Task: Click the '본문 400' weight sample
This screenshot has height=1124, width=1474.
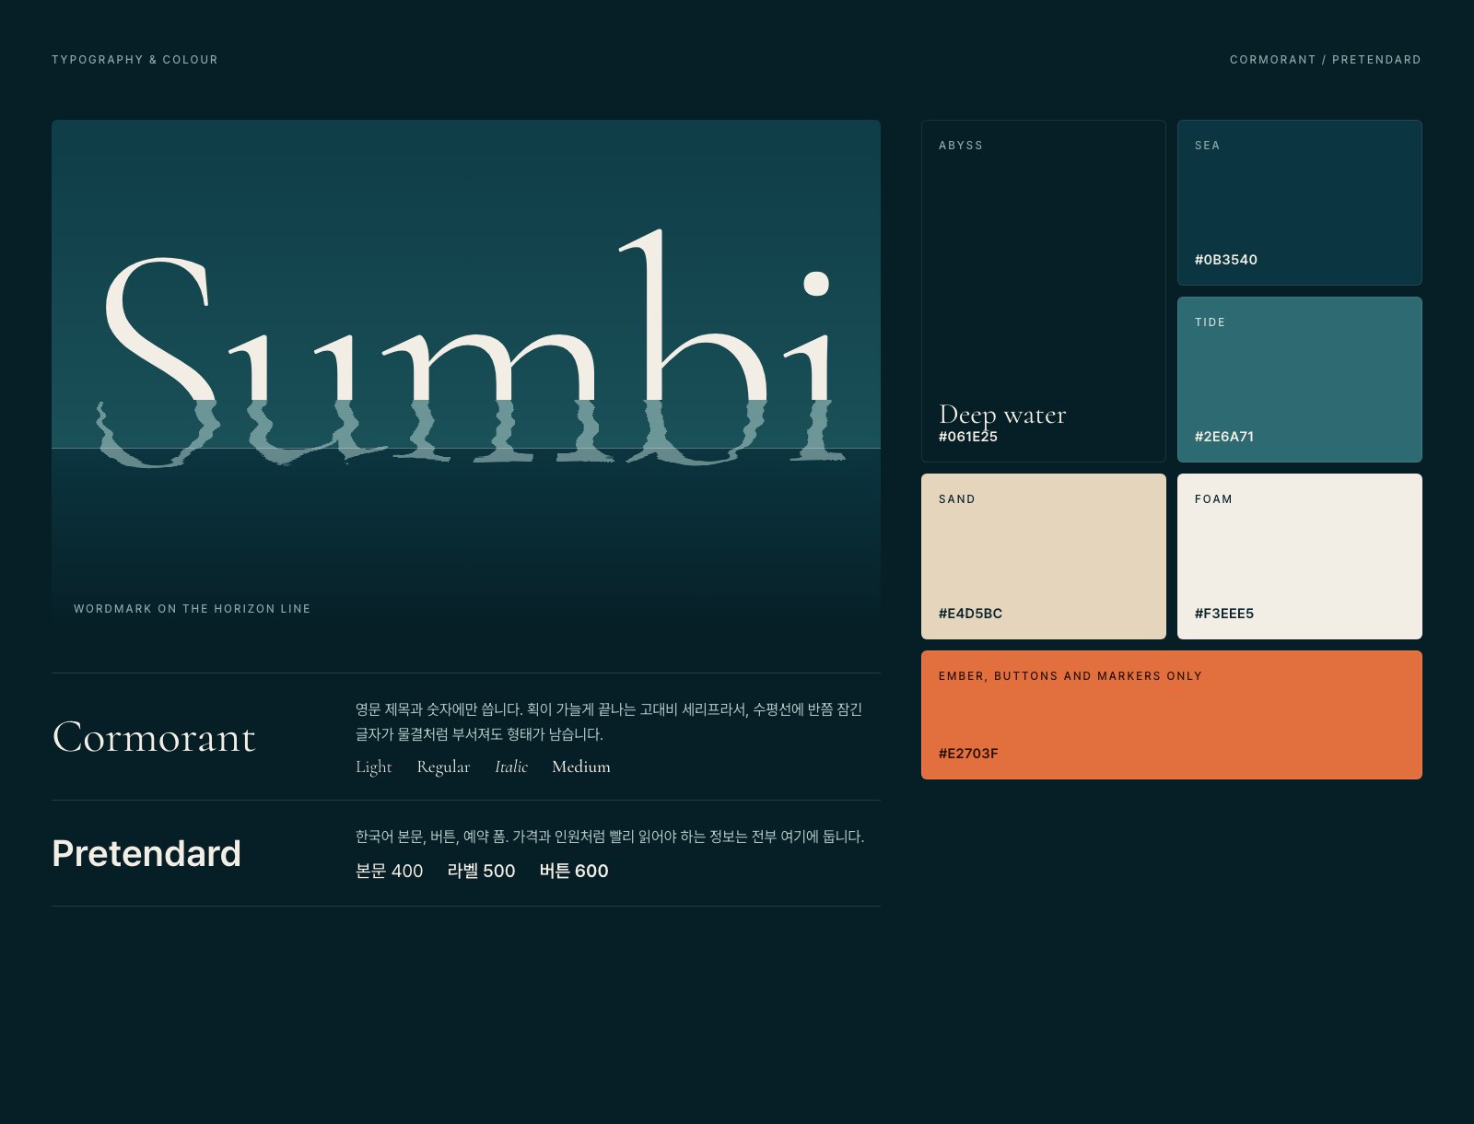Action: pyautogui.click(x=390, y=871)
